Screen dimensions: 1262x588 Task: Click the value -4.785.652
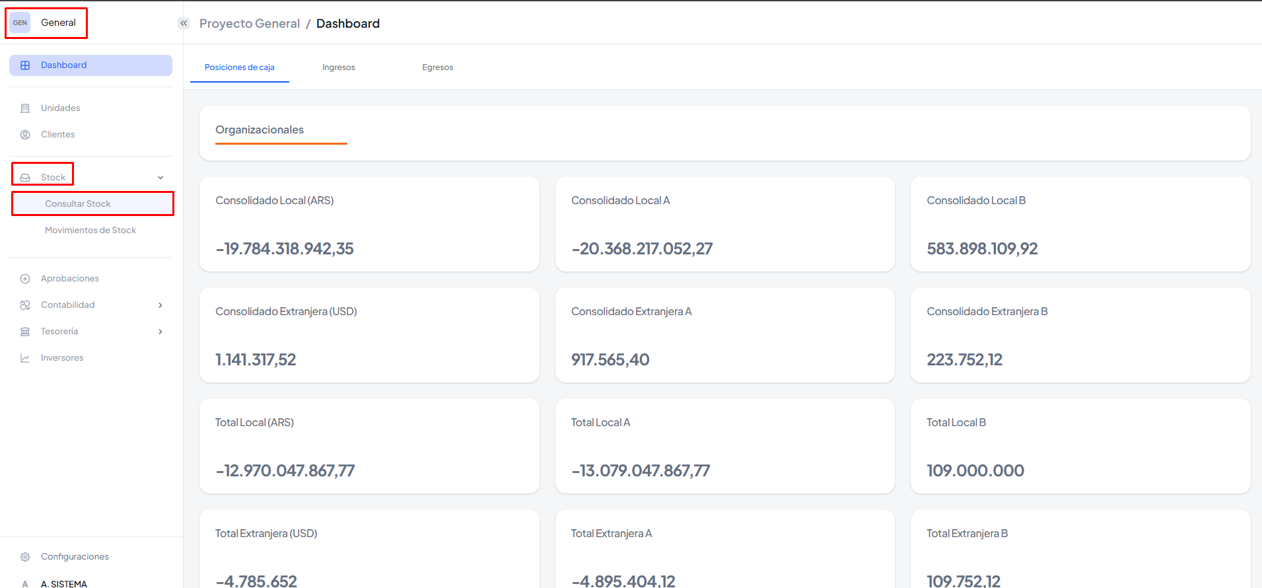tap(256, 581)
